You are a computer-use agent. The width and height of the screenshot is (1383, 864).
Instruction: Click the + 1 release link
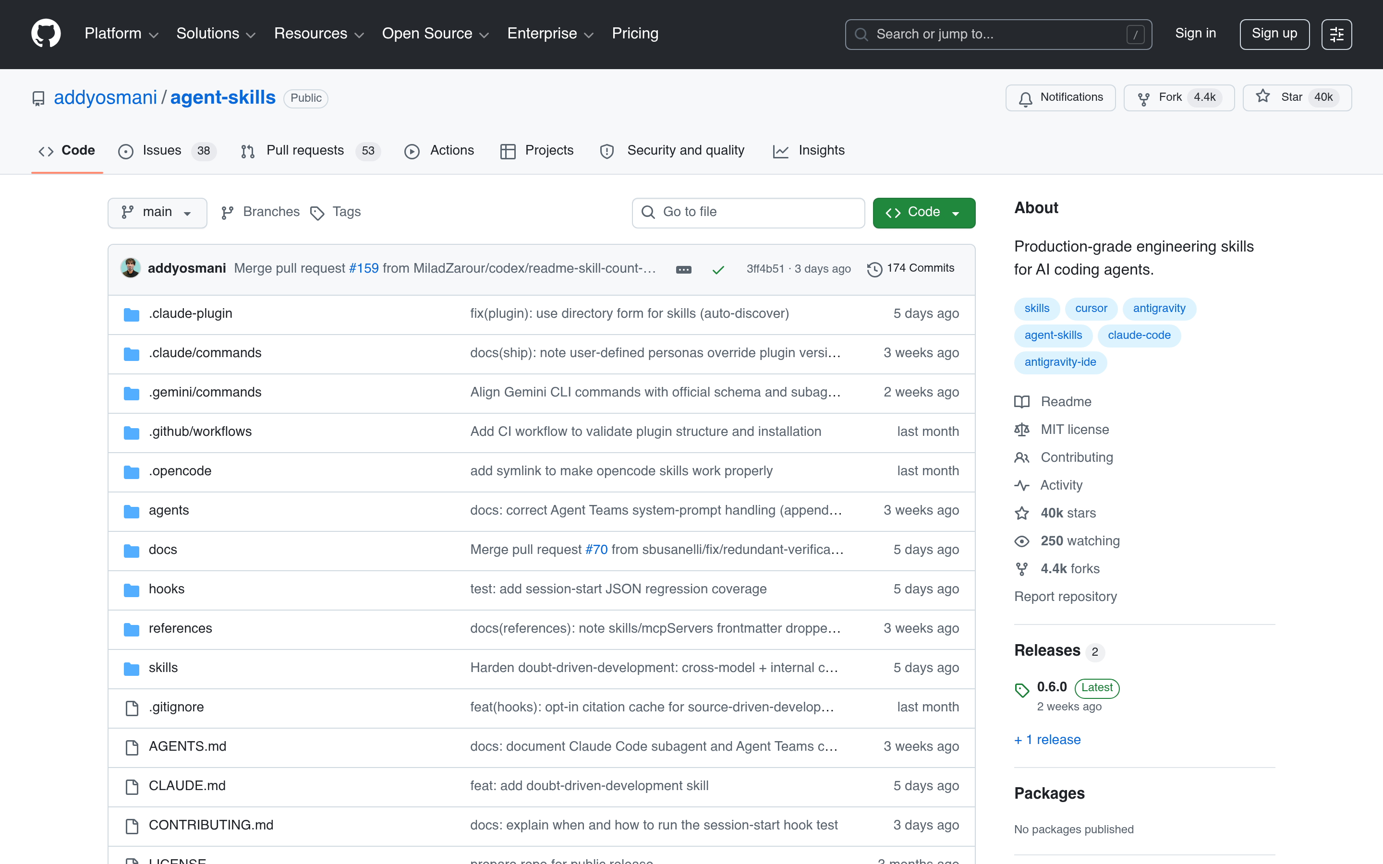coord(1047,740)
